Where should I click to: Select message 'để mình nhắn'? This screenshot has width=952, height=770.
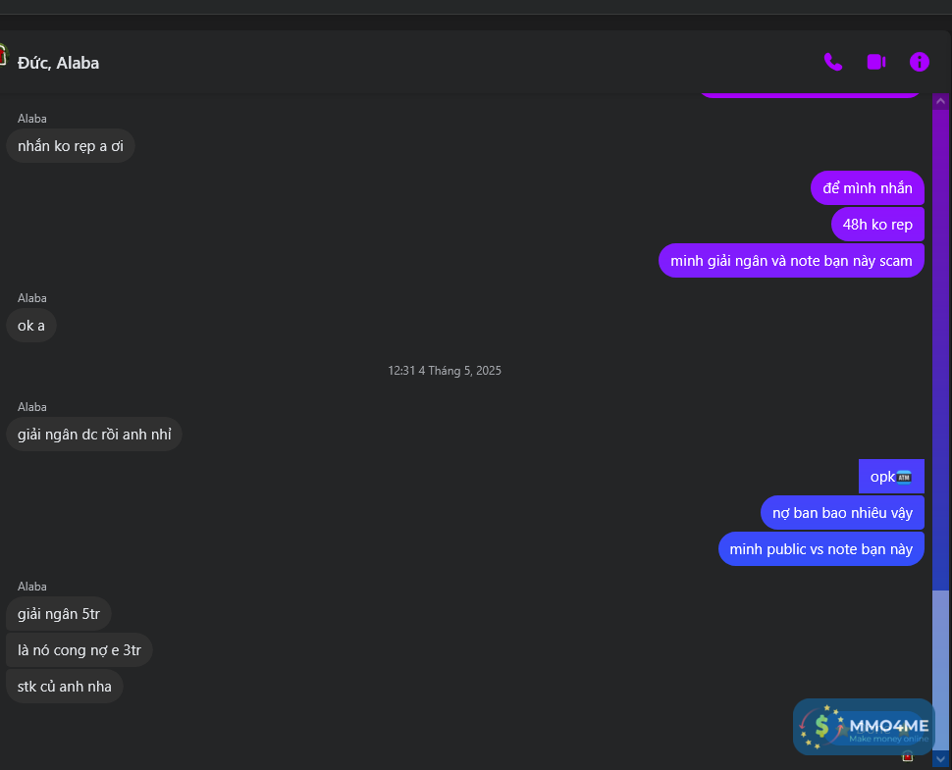coord(867,188)
